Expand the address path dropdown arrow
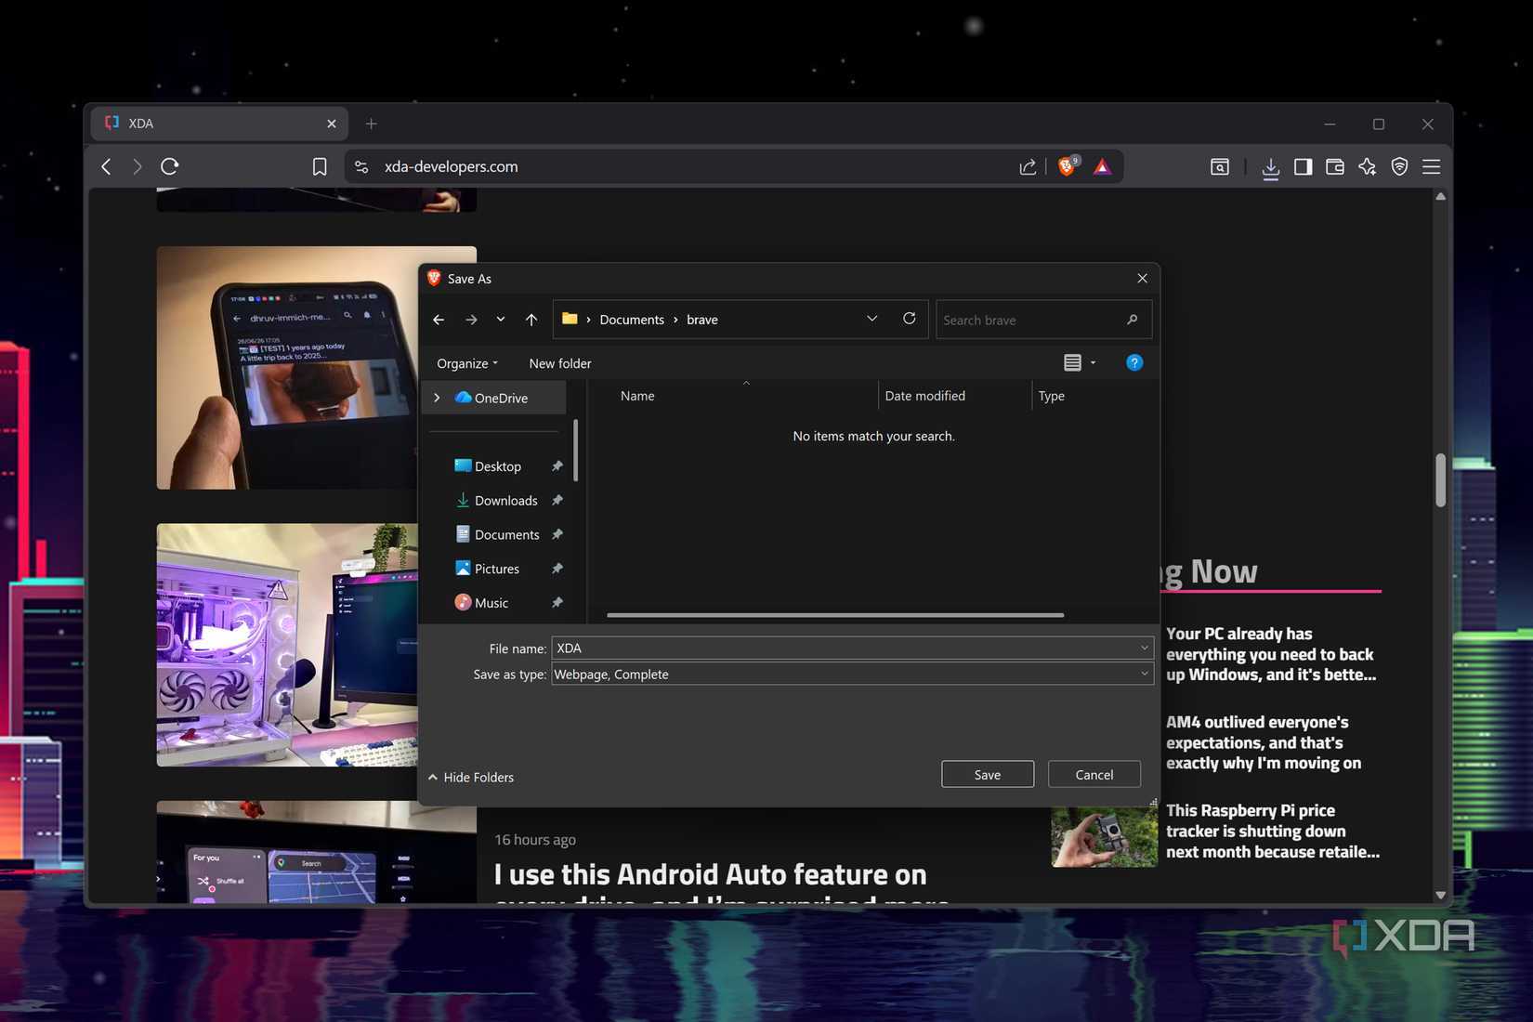 pyautogui.click(x=871, y=319)
